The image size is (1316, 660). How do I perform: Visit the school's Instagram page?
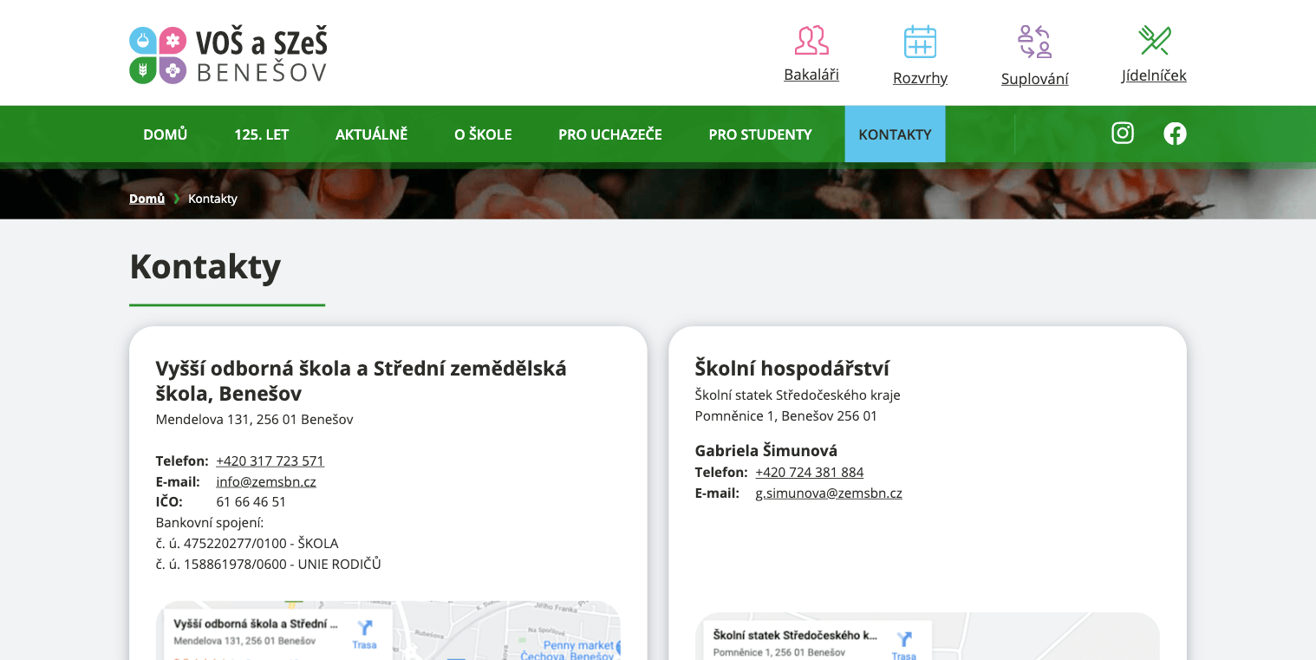point(1123,134)
